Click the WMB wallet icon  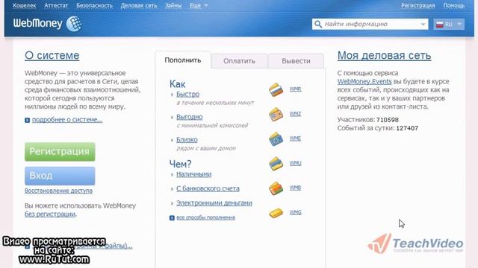[x=276, y=188]
